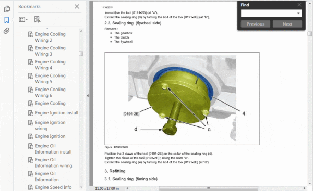The image size is (313, 191).
Task: Expand the Find search history dropdown
Action: coord(298,14)
